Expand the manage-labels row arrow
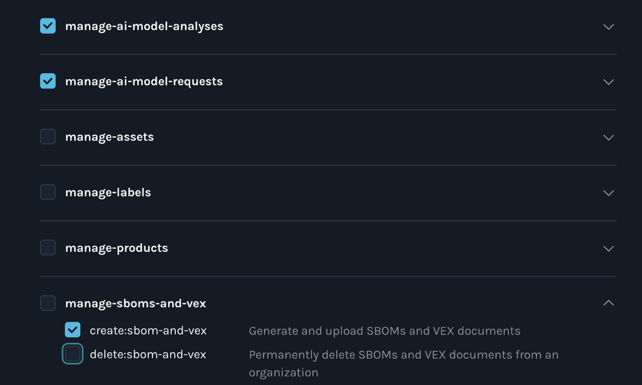The height and width of the screenshot is (385, 642). coord(608,193)
